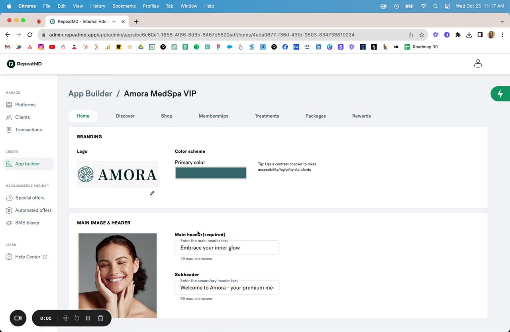Open Google Drive bookmark
Image resolution: width=510 pixels, height=332 pixels.
point(141,47)
